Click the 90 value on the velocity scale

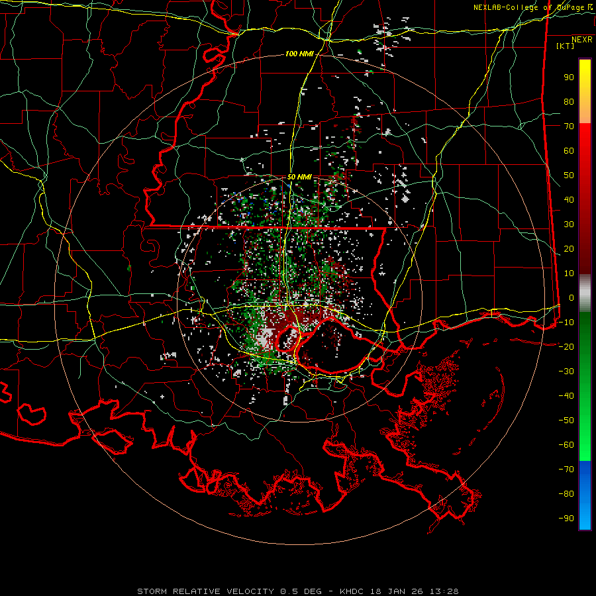[569, 77]
